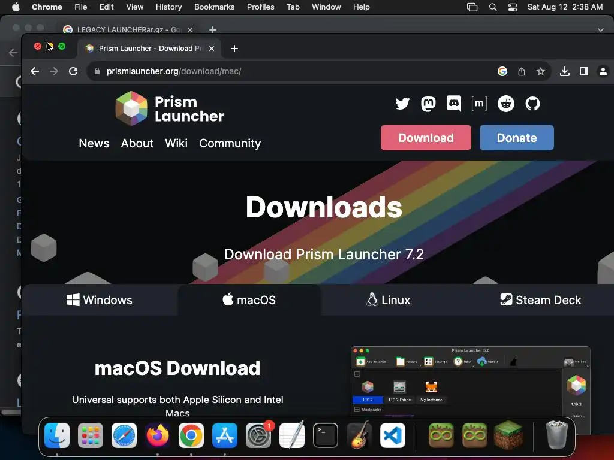The height and width of the screenshot is (460, 614).
Task: Open the Trash in the Dock
Action: coord(556,435)
